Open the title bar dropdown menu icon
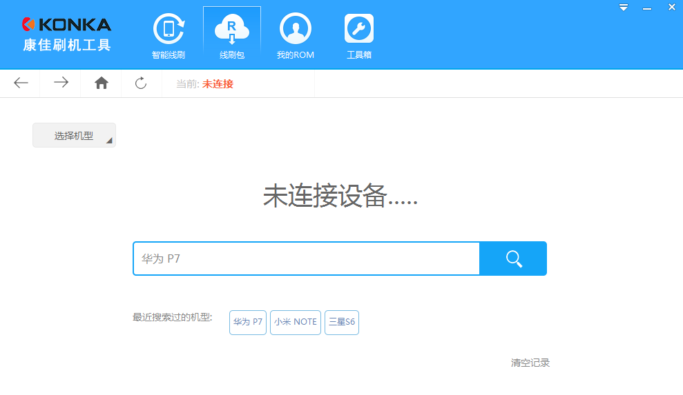Image resolution: width=683 pixels, height=395 pixels. 624,8
